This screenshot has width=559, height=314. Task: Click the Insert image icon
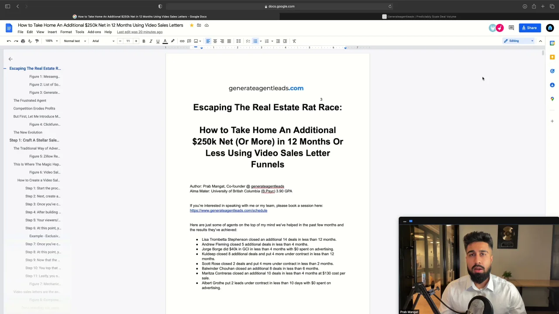pos(196,41)
